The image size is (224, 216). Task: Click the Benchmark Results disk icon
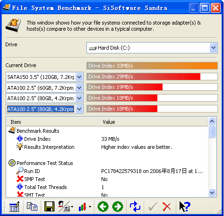(x=12, y=130)
